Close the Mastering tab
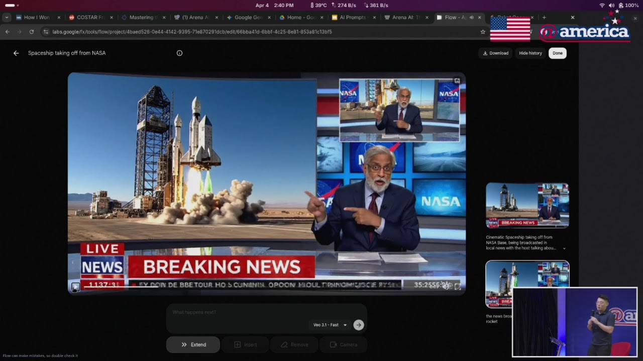Image resolution: width=643 pixels, height=361 pixels. [164, 18]
